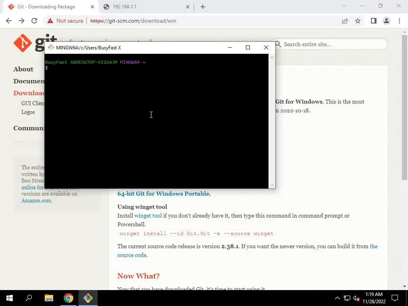Click the Git Bash taskbar icon
The height and width of the screenshot is (306, 408).
(88, 298)
